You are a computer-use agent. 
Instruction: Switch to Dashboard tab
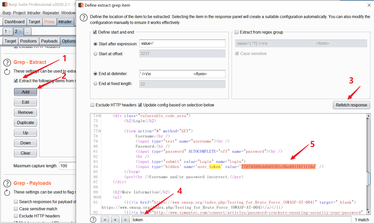[15, 22]
